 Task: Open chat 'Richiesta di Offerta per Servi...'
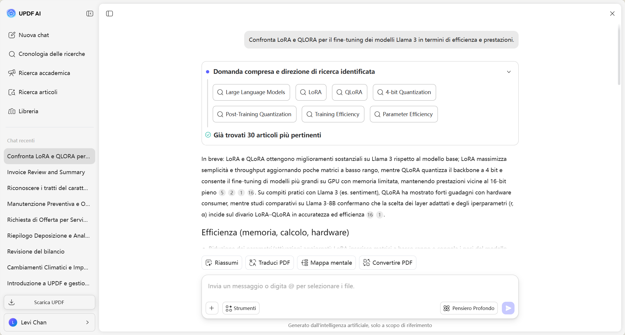(x=49, y=220)
